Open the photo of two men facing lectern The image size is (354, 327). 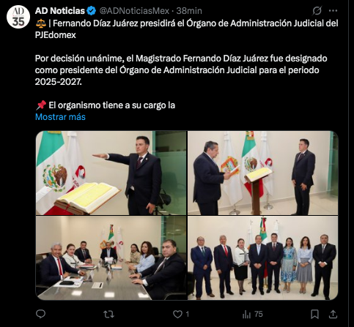[x=263, y=173]
